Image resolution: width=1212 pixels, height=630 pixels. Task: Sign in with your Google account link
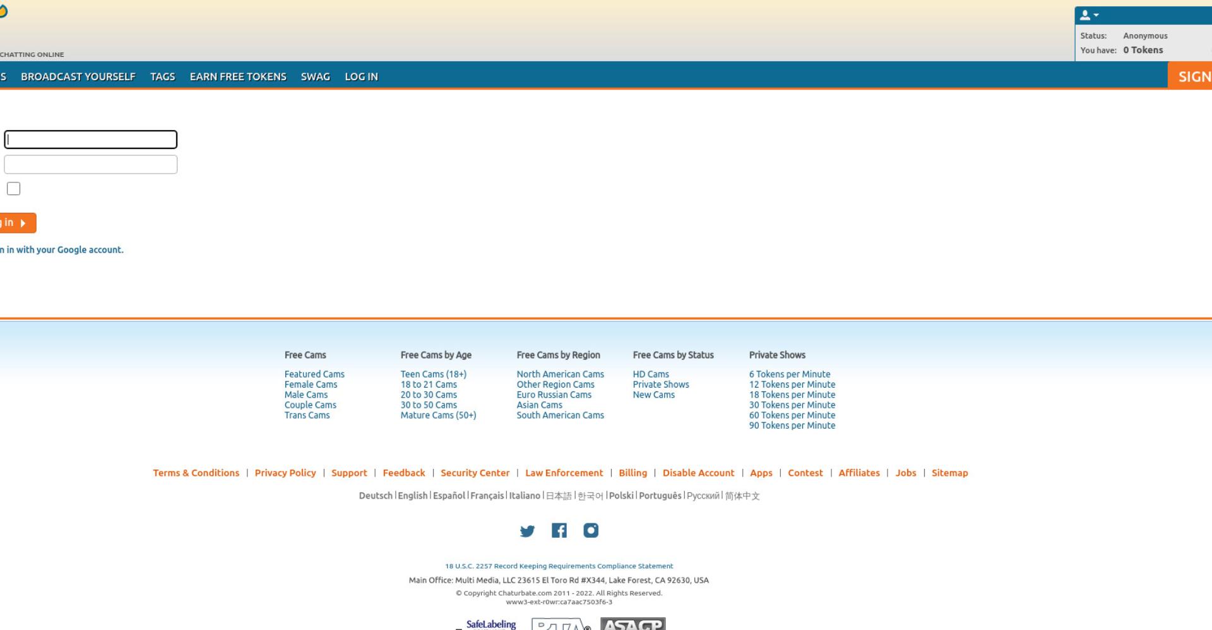pos(62,250)
